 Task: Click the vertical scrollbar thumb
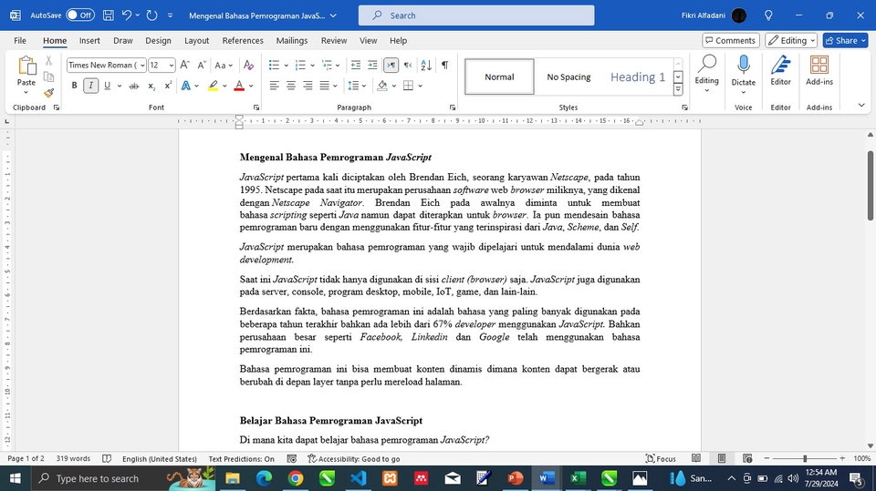[x=870, y=185]
